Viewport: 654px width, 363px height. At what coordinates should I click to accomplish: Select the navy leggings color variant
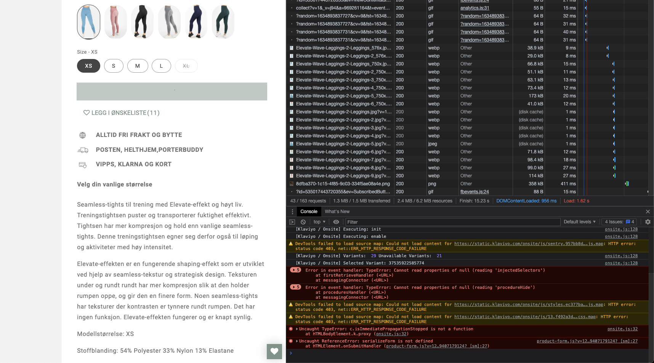(196, 22)
